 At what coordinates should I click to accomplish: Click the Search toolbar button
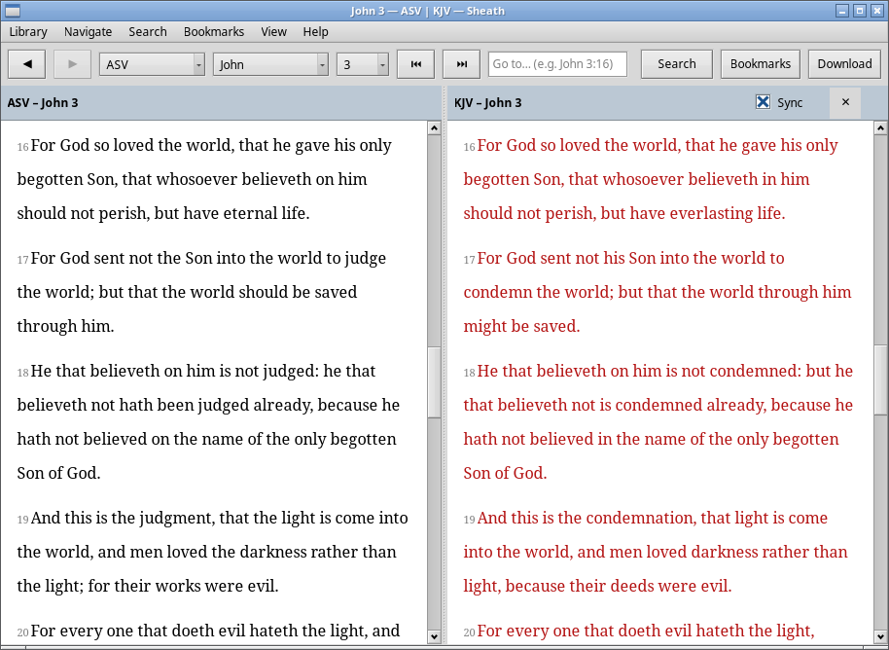676,64
